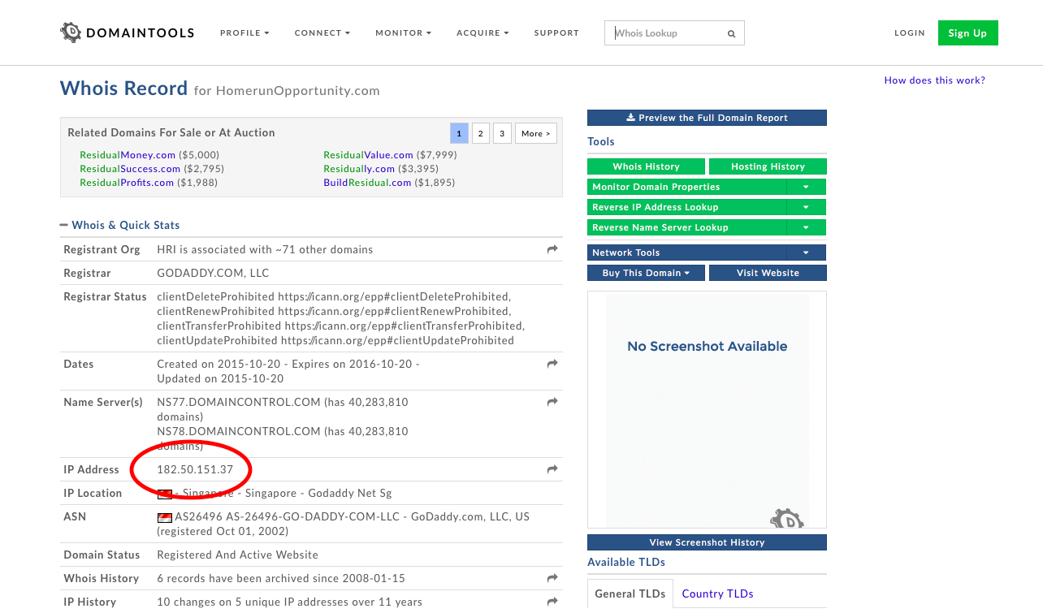1043x613 pixels.
Task: Open How does this work? link
Action: (x=934, y=80)
